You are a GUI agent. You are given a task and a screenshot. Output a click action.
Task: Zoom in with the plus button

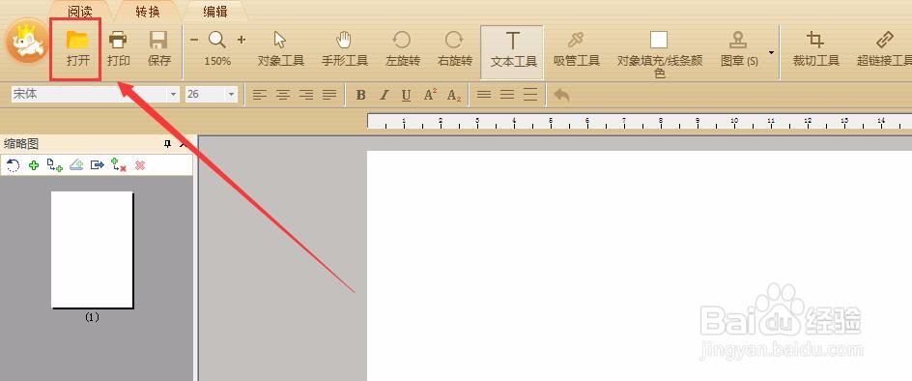(242, 40)
